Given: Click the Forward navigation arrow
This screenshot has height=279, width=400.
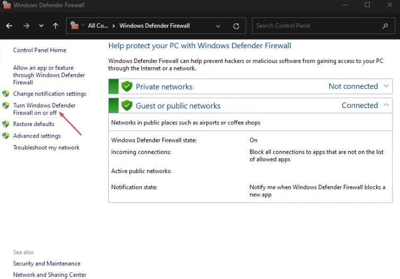Looking at the screenshot, I should 26,26.
